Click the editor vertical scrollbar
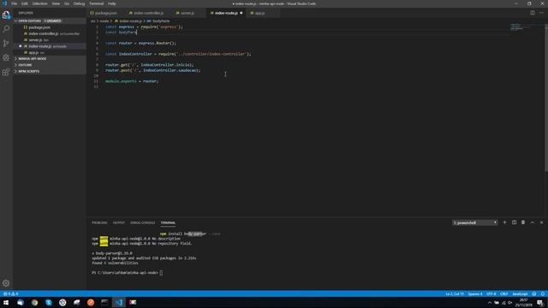The height and width of the screenshot is (308, 548). click(546, 98)
